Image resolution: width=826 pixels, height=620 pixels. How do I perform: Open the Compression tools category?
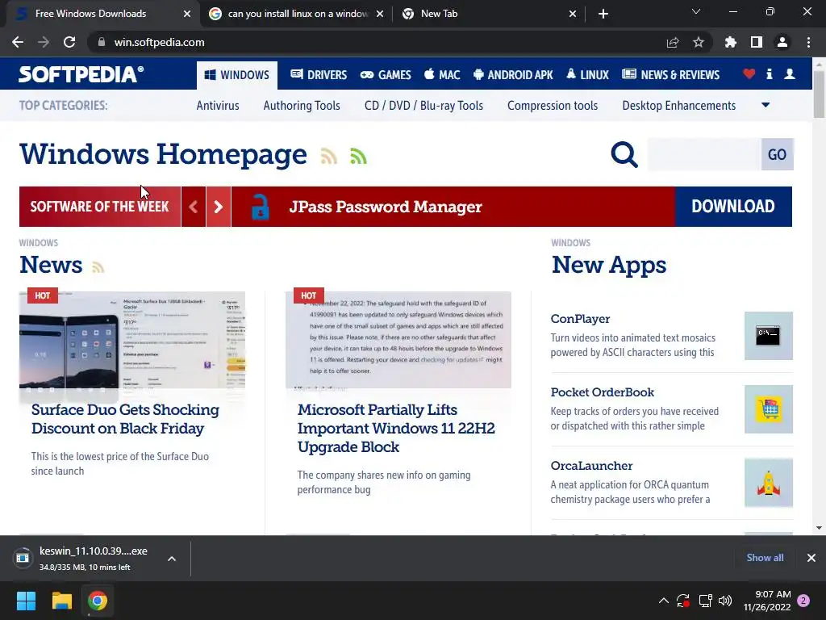pyautogui.click(x=553, y=106)
